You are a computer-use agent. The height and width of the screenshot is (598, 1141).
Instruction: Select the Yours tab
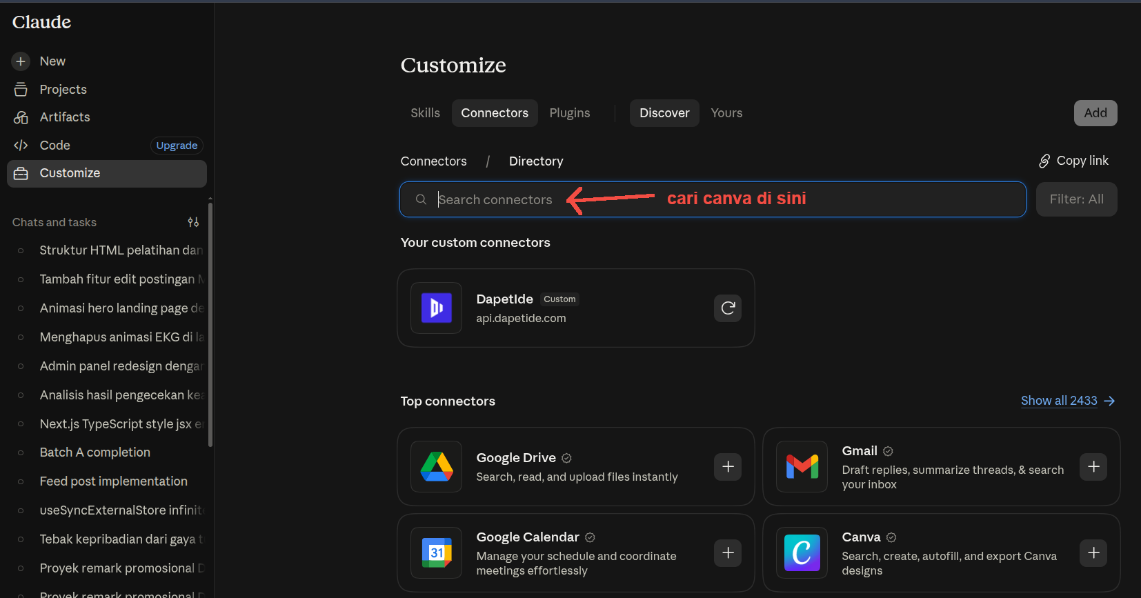pyautogui.click(x=726, y=113)
